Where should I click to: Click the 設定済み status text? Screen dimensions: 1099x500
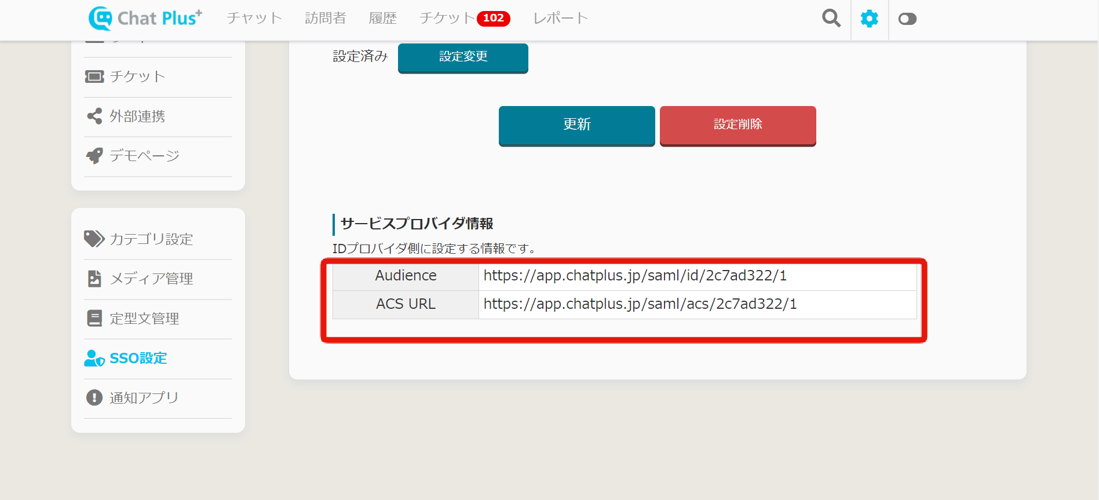360,56
